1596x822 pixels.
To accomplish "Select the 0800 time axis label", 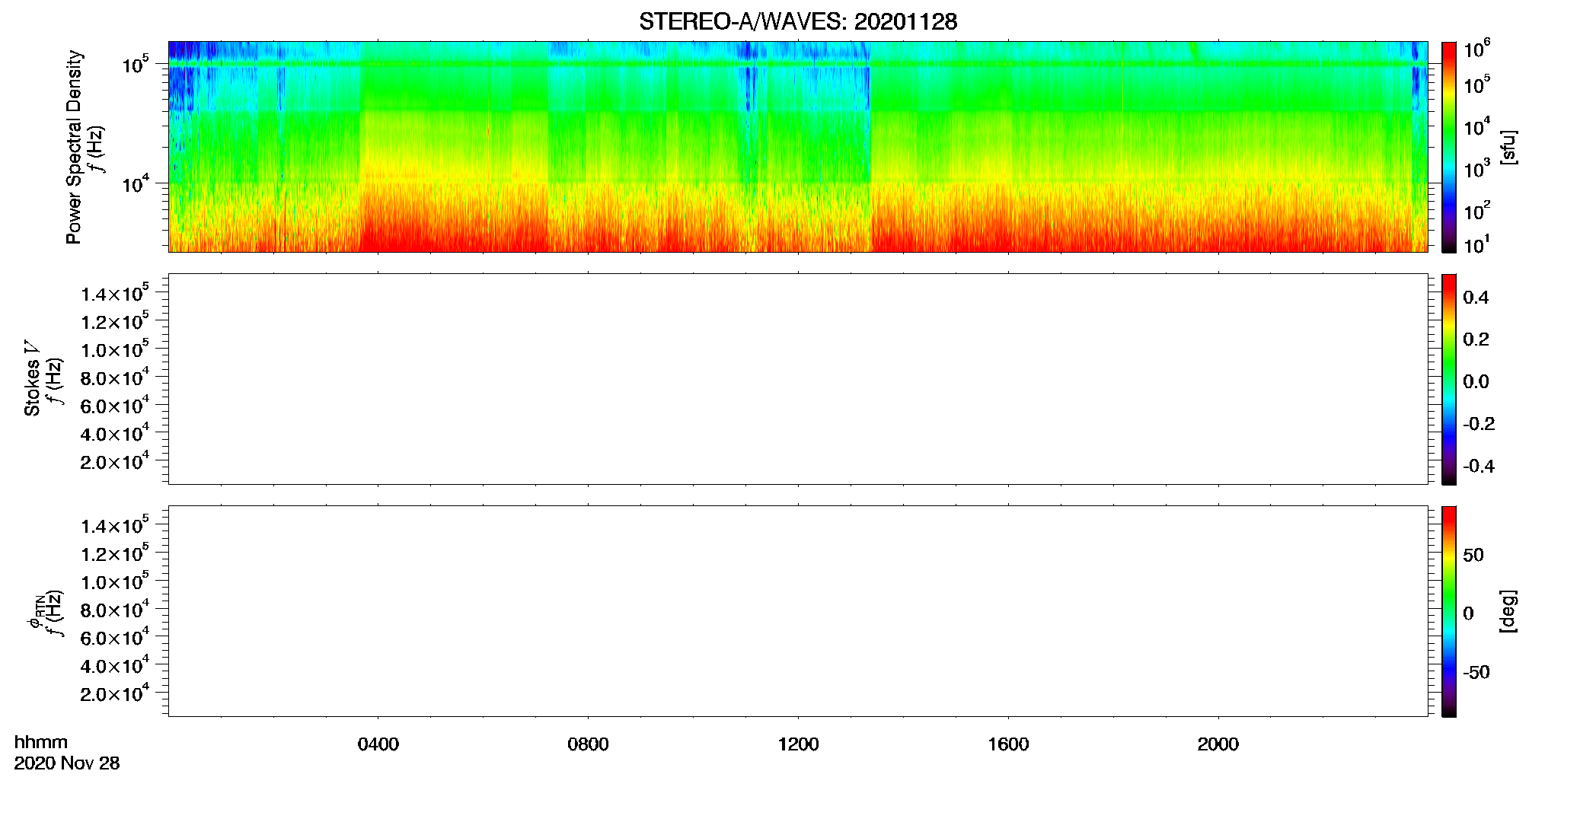I will point(588,744).
